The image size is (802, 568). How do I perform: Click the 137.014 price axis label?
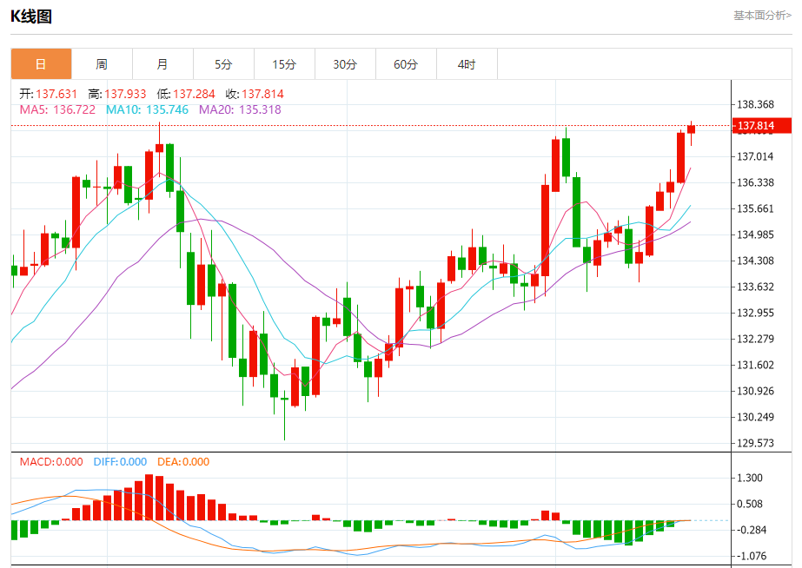[755, 156]
